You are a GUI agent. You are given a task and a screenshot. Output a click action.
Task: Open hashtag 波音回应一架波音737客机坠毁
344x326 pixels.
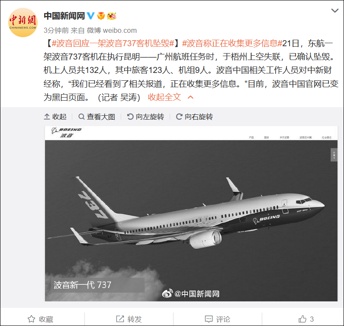tap(113, 43)
